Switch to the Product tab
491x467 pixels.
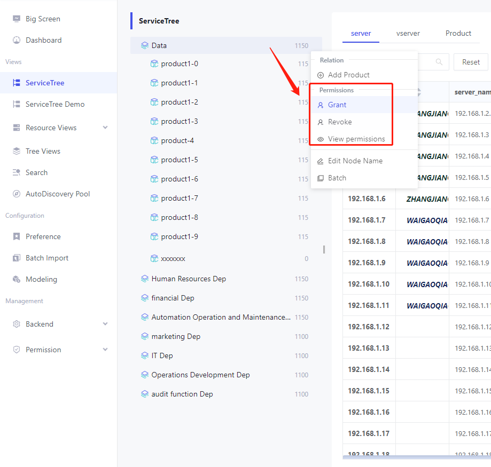coord(458,34)
